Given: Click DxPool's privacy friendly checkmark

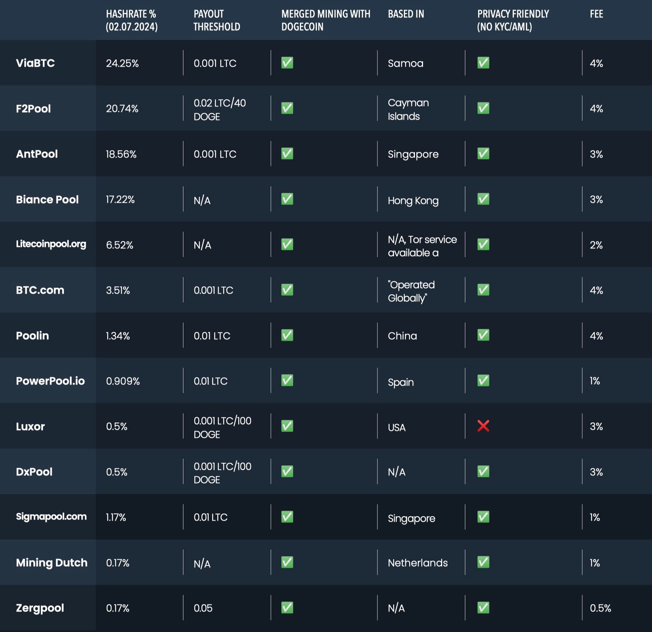Looking at the screenshot, I should [483, 471].
